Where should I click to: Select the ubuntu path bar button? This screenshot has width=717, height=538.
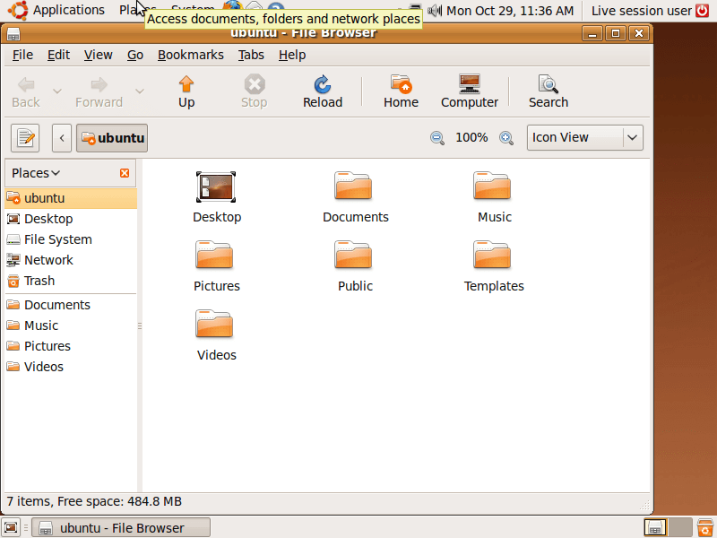click(112, 138)
